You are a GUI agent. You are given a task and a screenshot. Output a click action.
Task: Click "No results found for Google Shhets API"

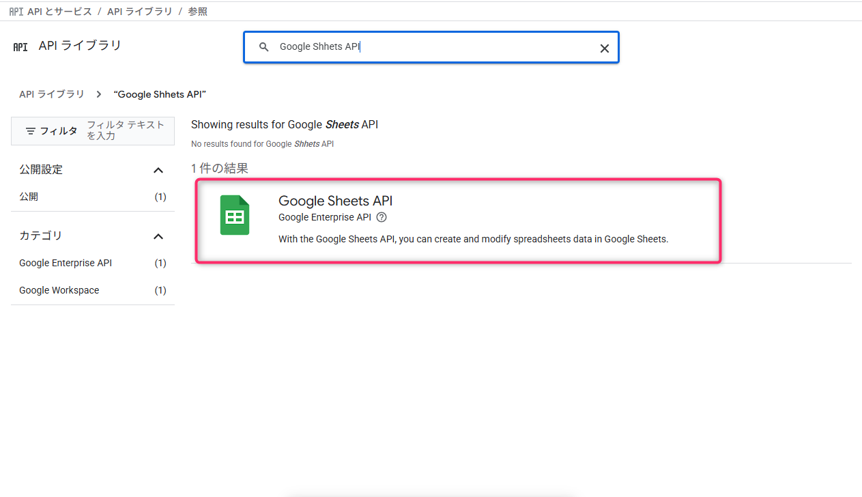tap(262, 144)
